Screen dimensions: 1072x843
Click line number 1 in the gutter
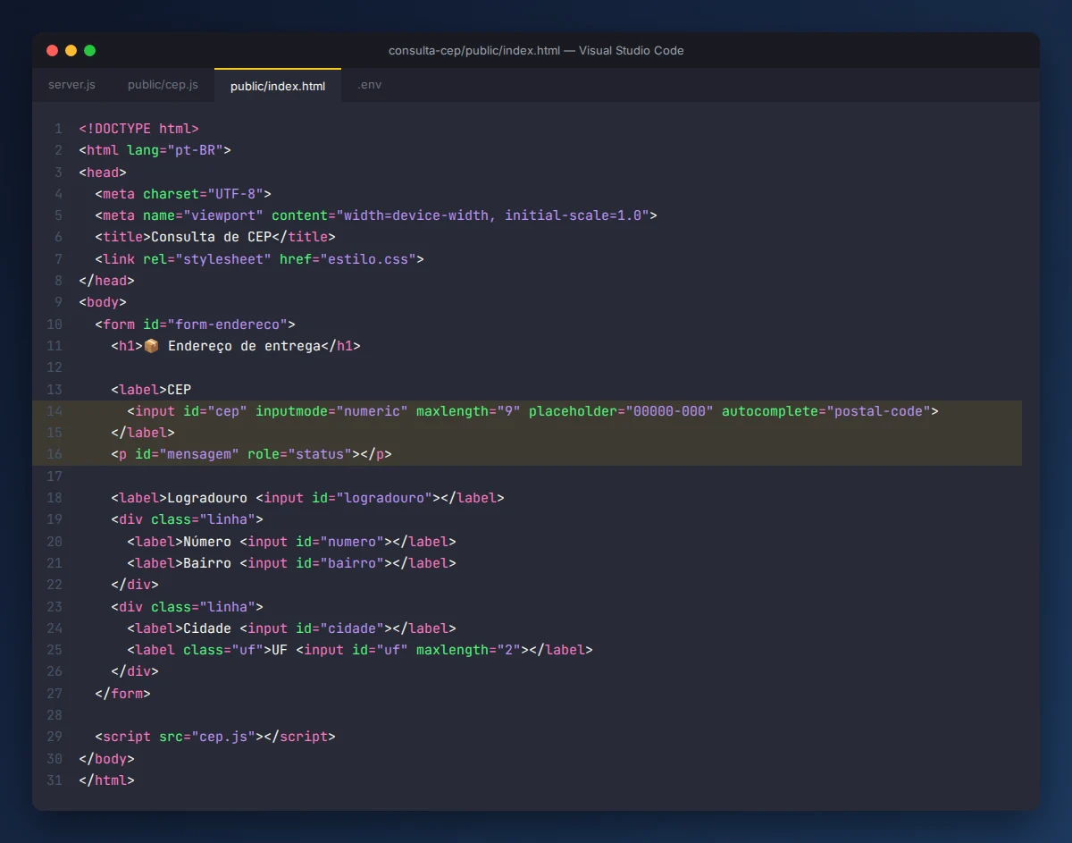pos(59,129)
